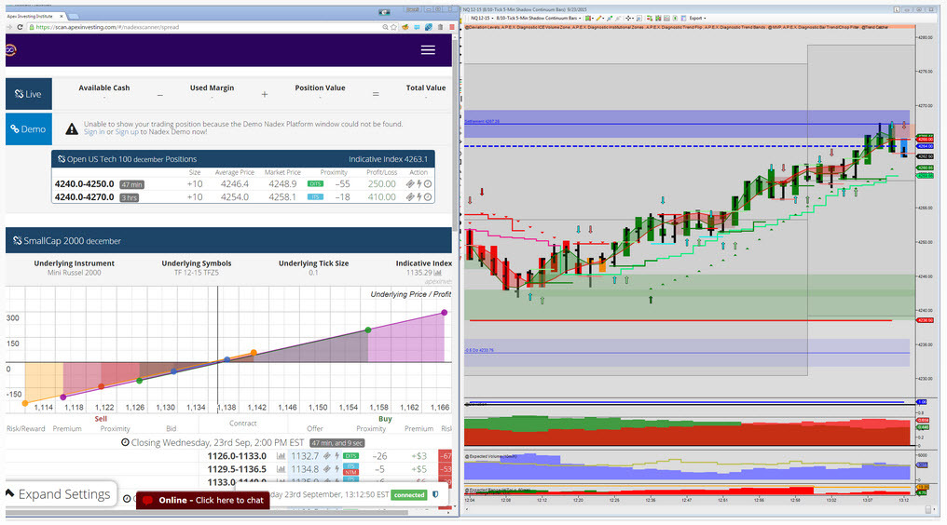Open the NQ 12-15 instrument dropdown
The image size is (947, 525).
point(482,18)
